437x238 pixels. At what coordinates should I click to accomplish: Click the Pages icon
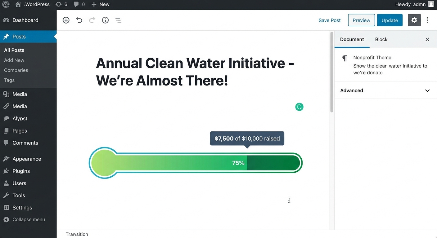[6, 131]
